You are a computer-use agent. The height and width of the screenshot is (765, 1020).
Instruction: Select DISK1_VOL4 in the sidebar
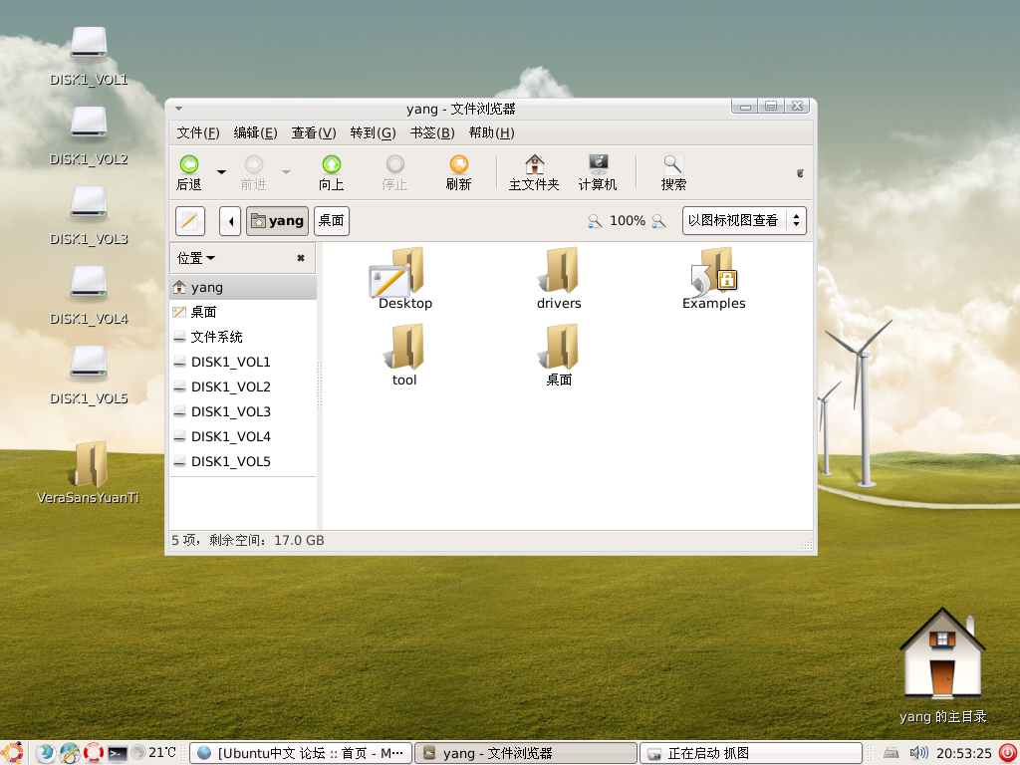pos(243,436)
